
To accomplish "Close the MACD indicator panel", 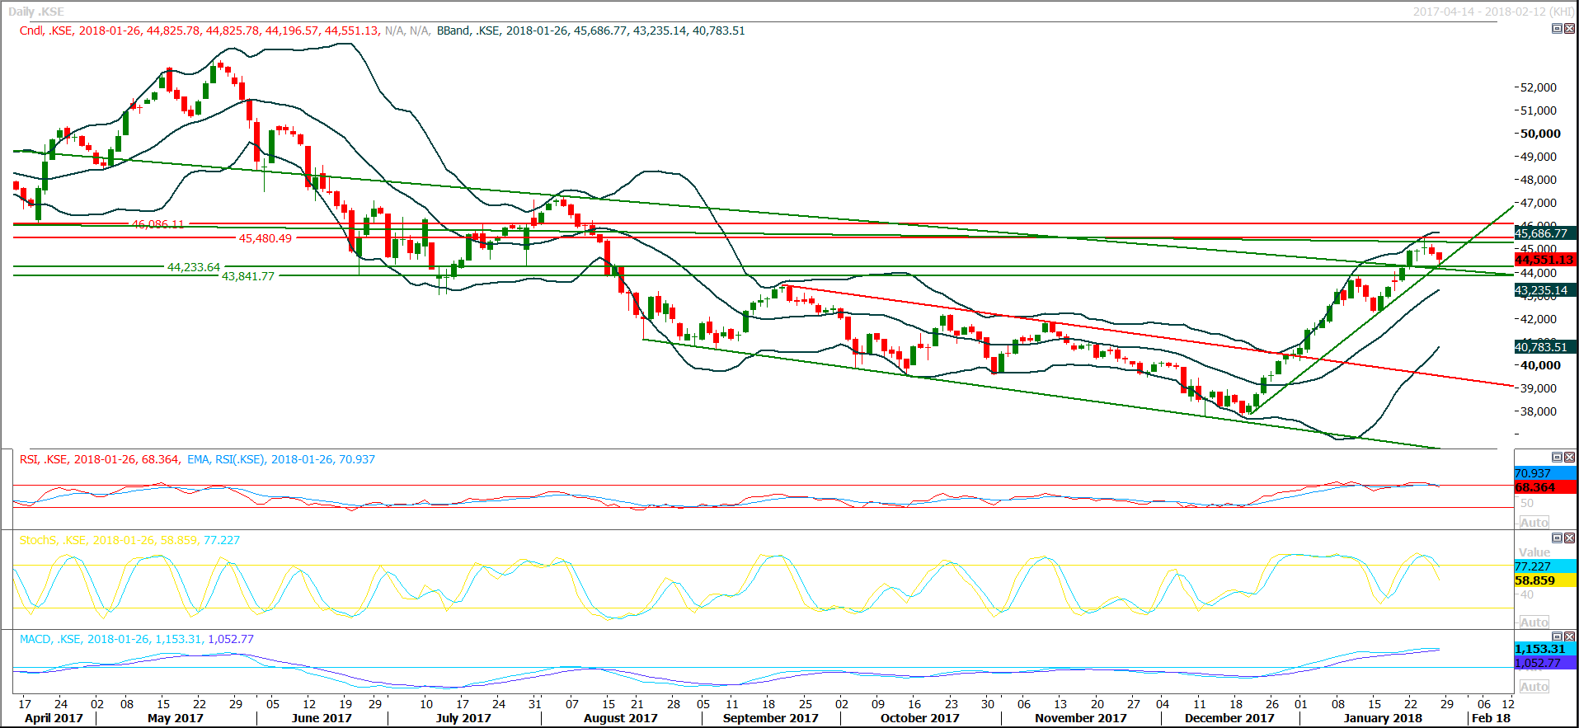I will (1569, 637).
